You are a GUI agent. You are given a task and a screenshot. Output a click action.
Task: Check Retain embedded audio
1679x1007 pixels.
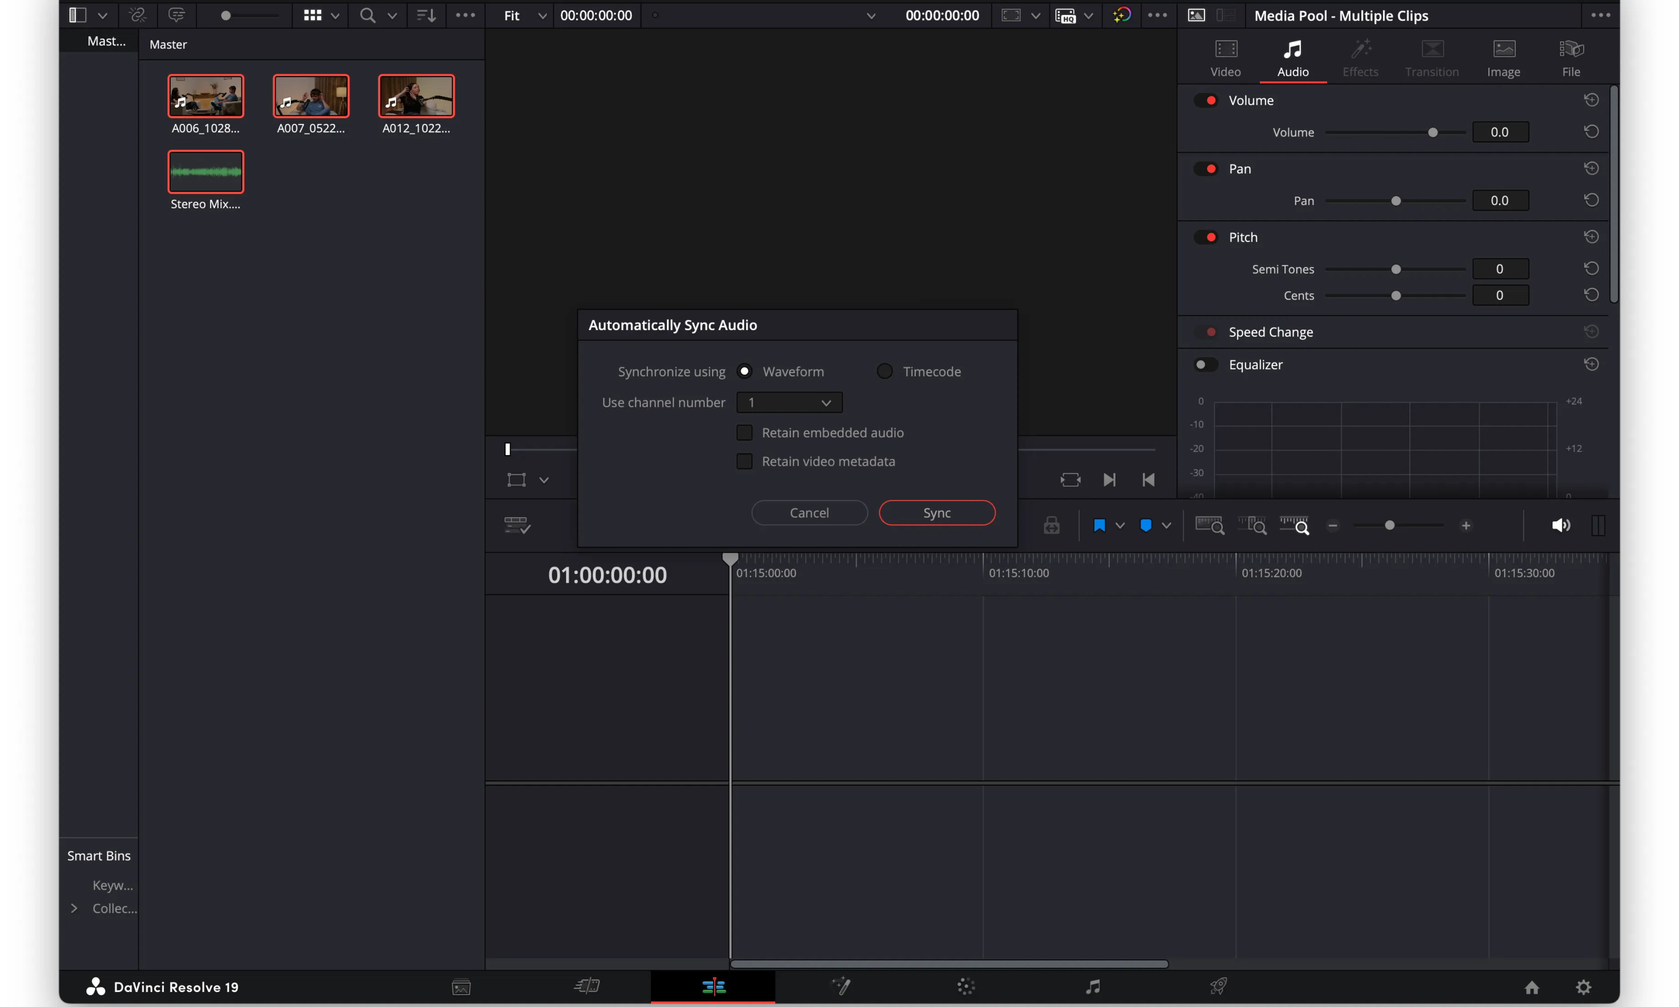pos(745,432)
